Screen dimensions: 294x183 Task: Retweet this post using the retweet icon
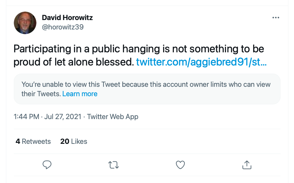point(114,165)
